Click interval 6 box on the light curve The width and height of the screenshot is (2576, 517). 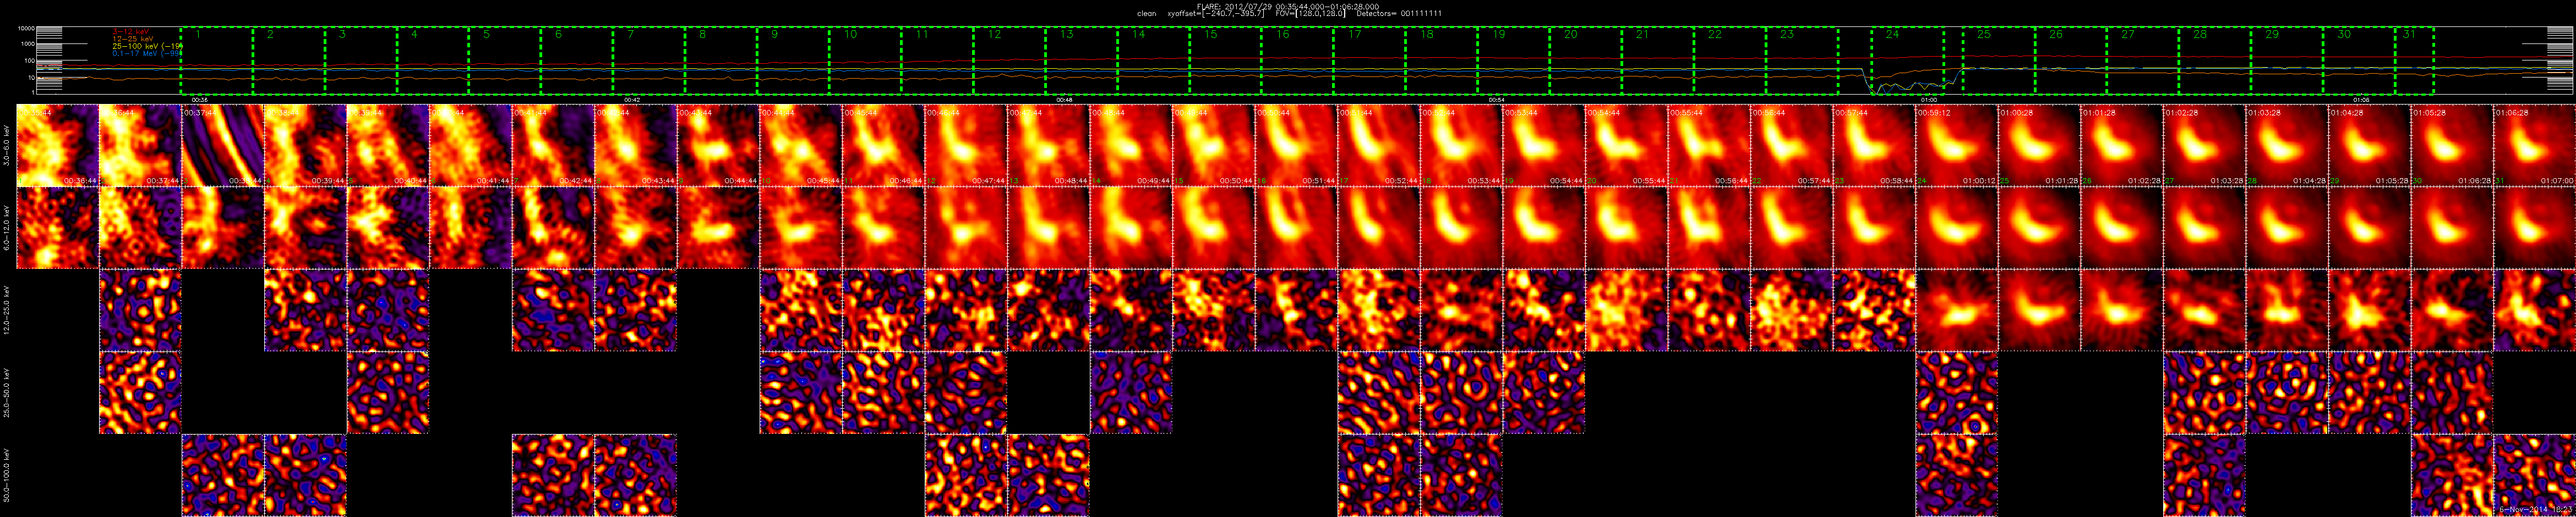[x=577, y=61]
